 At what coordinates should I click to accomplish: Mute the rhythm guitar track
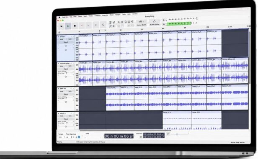coord(62,66)
